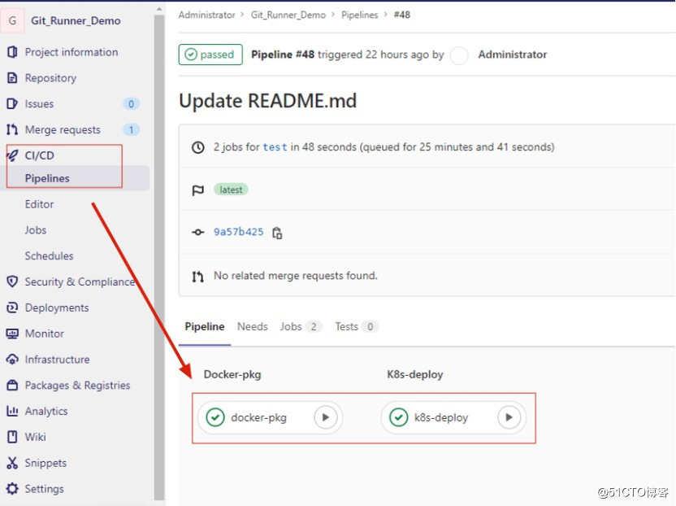Click the commit icon beside 9a57b425
The height and width of the screenshot is (506, 676).
point(198,233)
